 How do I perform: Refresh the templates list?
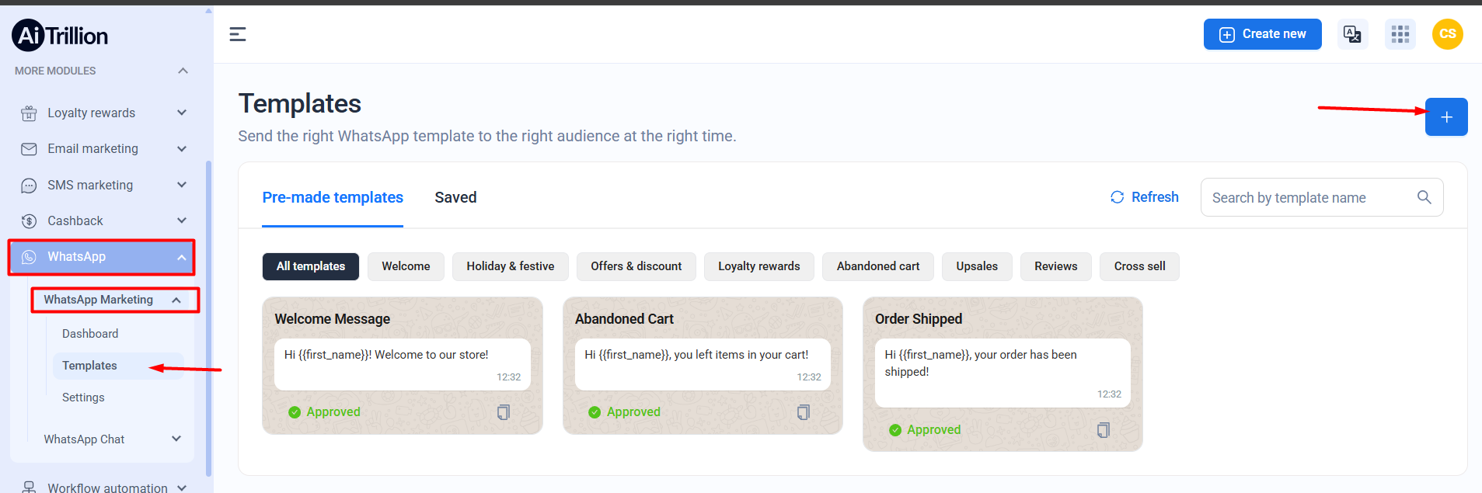pos(1145,197)
